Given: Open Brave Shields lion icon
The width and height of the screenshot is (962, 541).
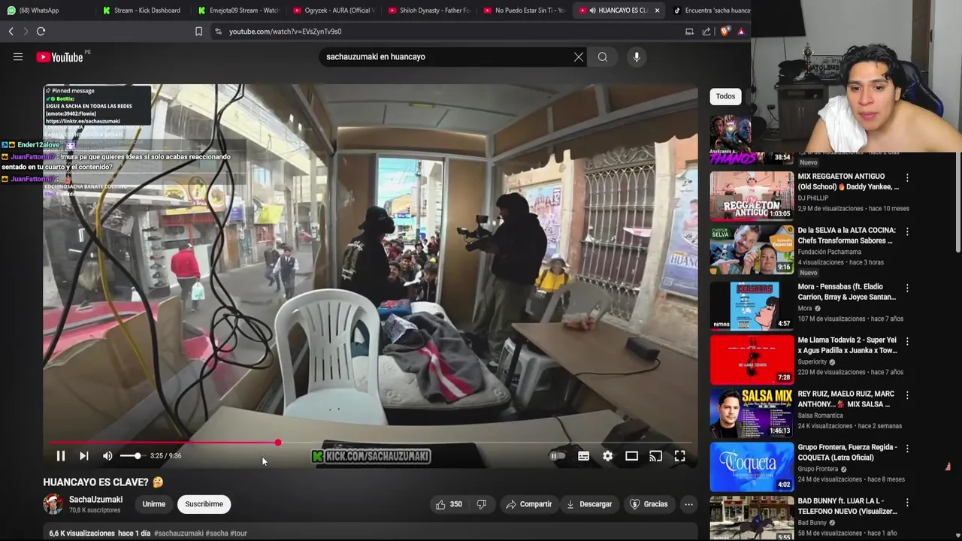Looking at the screenshot, I should 725,32.
